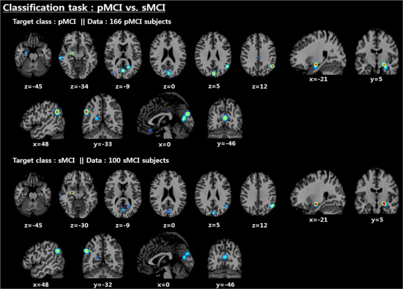
Task: View the sMCI group x=-21 sagittal slice image
Action: 318,192
